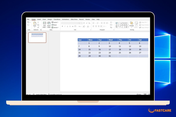176x117 pixels.
Task: Switch to the Slide Show tab
Action: pos(74,19)
